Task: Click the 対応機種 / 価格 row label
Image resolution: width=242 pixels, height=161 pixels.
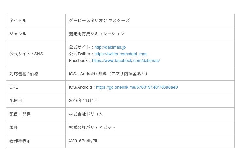Action: [24, 74]
